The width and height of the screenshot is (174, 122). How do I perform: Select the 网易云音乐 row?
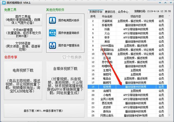click(127, 115)
